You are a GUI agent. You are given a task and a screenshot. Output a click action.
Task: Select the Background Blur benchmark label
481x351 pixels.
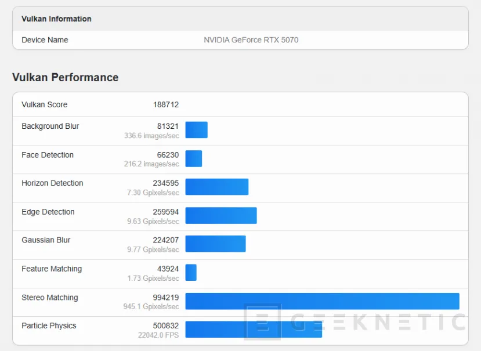pos(50,126)
